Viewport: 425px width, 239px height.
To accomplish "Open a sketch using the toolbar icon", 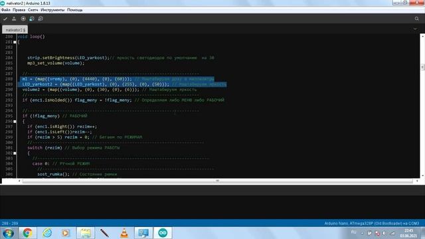I will point(32,19).
